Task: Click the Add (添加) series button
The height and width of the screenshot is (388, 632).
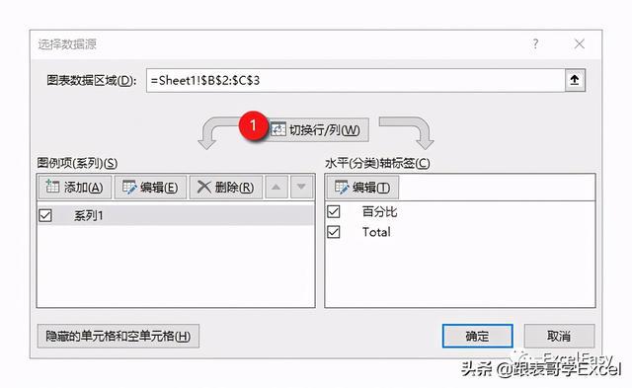Action: (75, 188)
